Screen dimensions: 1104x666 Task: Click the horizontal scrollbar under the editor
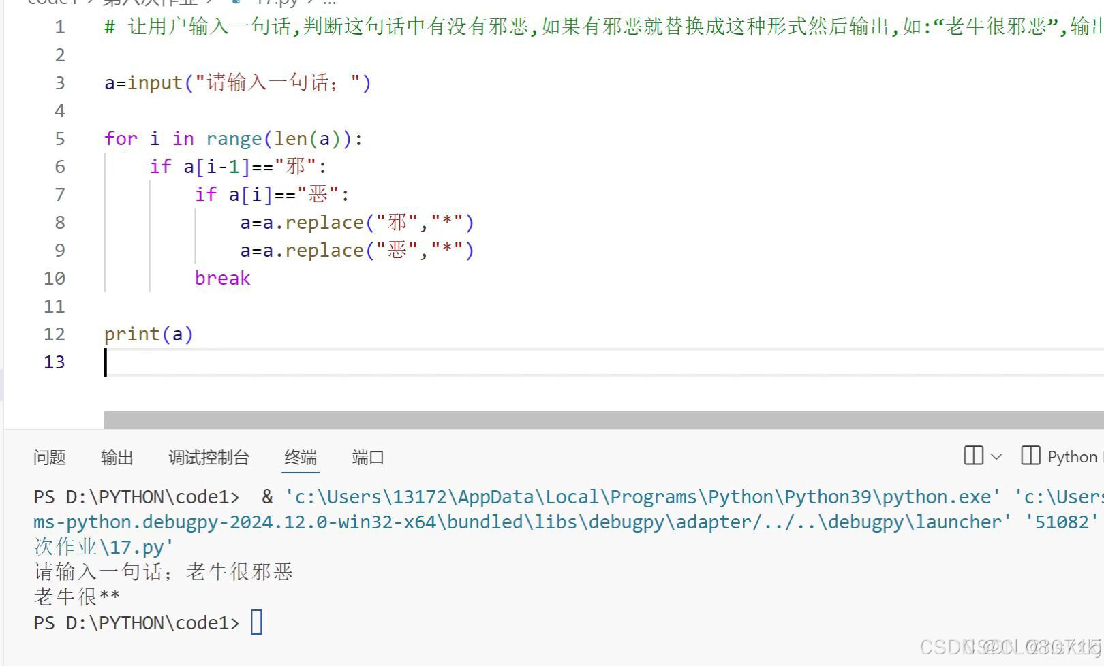pyautogui.click(x=604, y=420)
